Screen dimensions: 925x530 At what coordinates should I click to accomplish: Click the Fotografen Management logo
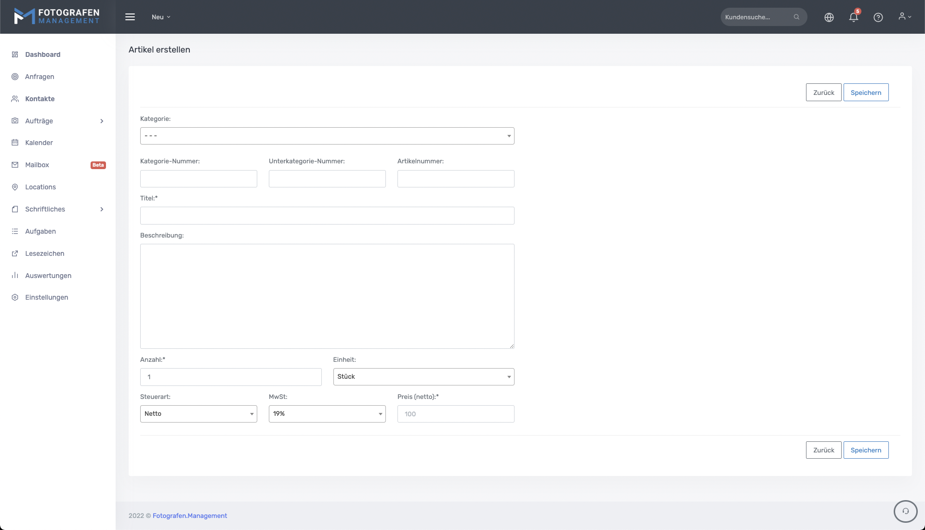[x=57, y=16]
